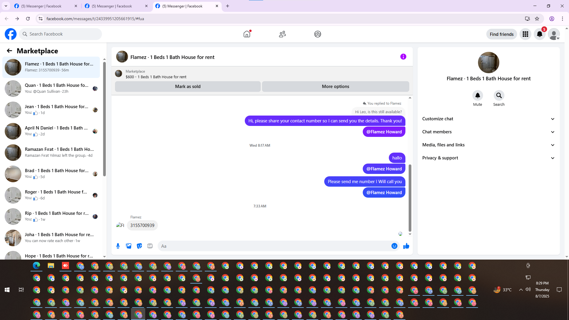Go back from Marketplace with arrow
The width and height of the screenshot is (569, 320).
9,51
